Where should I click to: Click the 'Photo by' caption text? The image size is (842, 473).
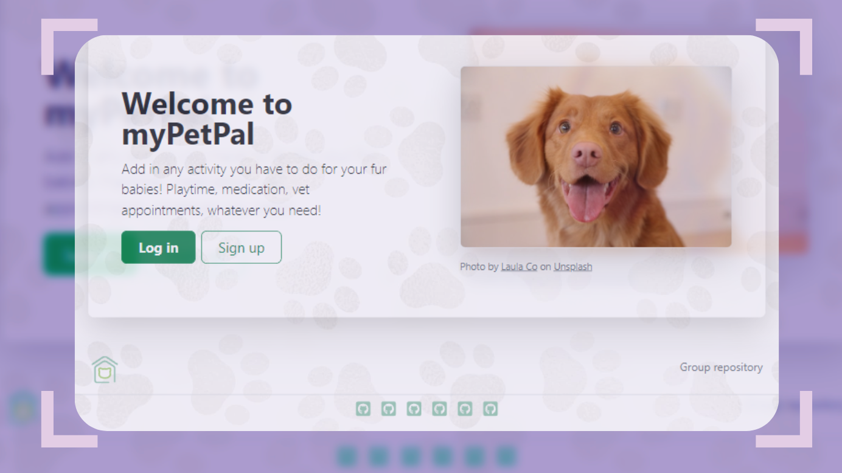479,266
